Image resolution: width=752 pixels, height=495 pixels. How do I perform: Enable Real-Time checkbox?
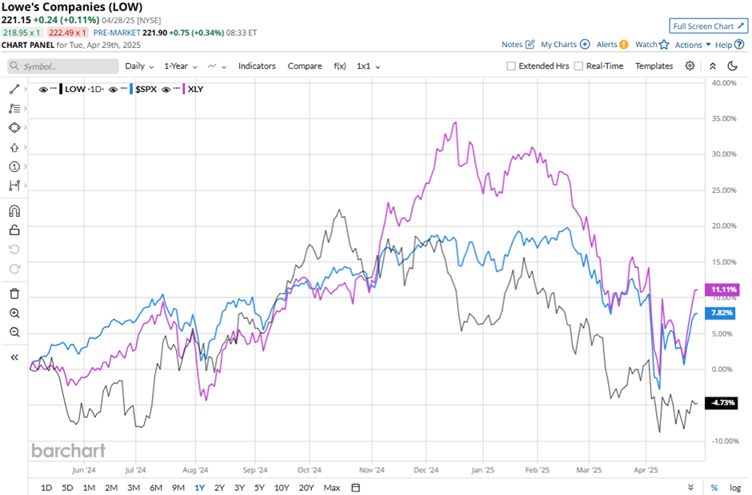point(579,66)
